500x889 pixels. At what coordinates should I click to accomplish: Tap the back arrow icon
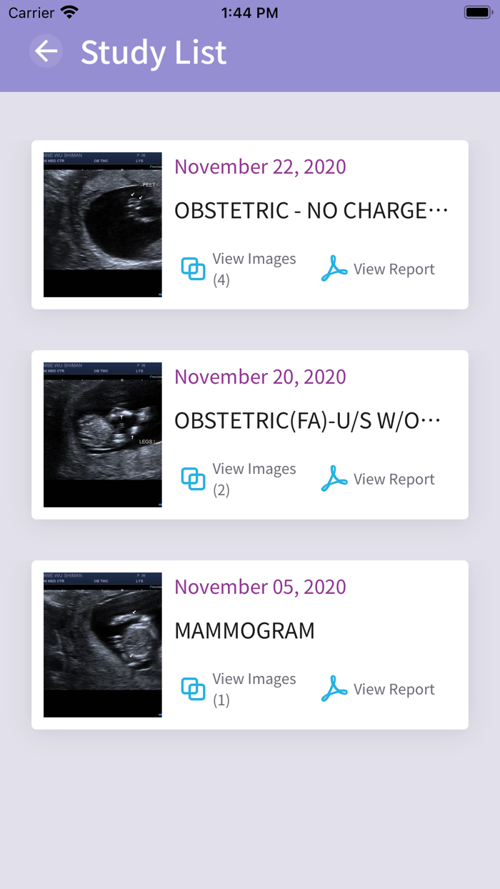tap(46, 51)
